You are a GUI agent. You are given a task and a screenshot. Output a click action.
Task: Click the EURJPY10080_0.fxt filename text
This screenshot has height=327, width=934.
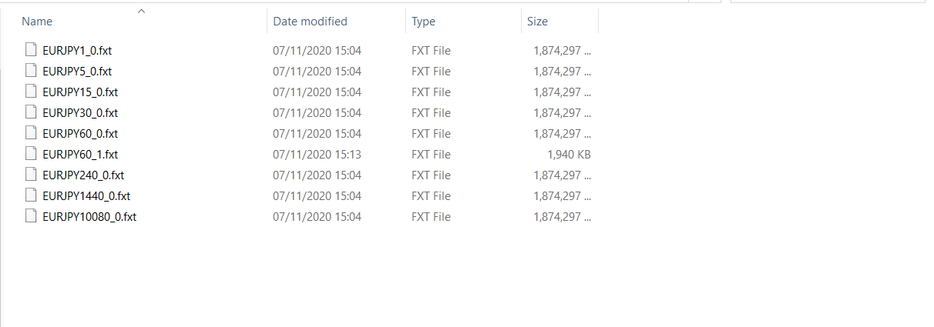tap(89, 216)
